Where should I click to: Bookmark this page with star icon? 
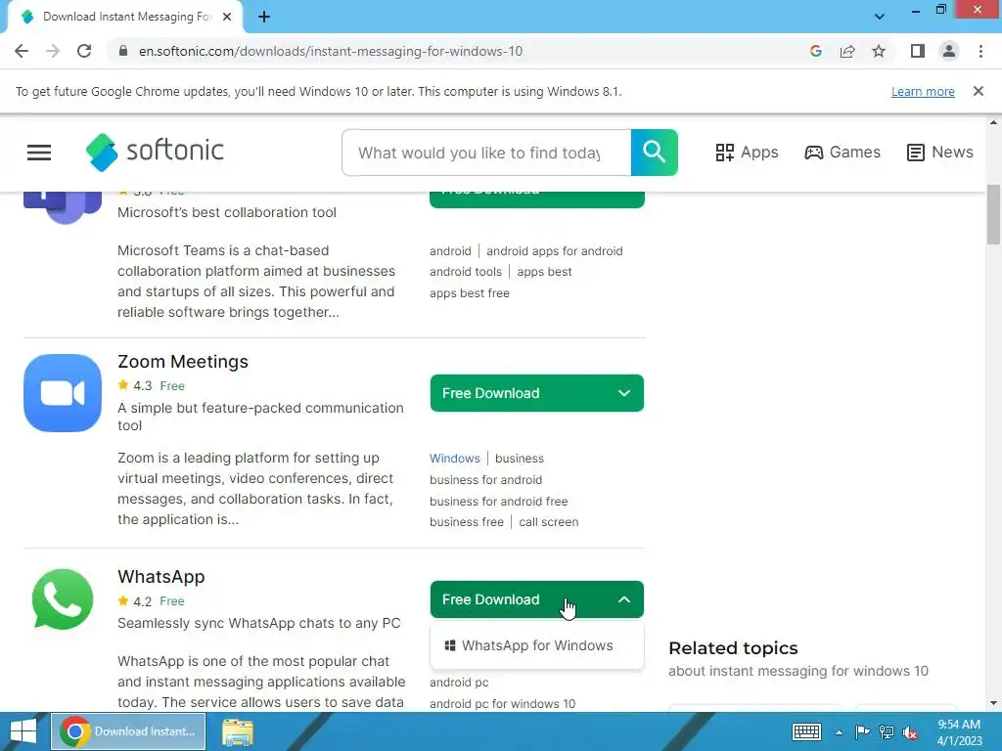click(879, 51)
